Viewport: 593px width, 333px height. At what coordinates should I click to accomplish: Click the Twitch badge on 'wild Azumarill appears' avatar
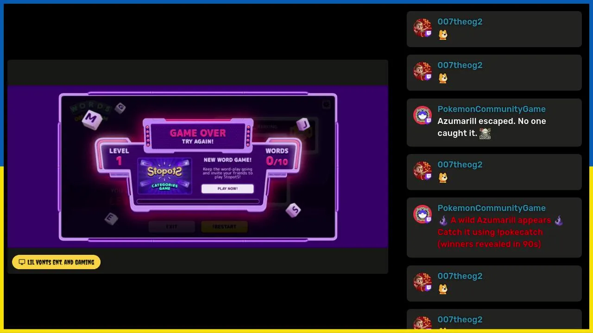coord(429,220)
